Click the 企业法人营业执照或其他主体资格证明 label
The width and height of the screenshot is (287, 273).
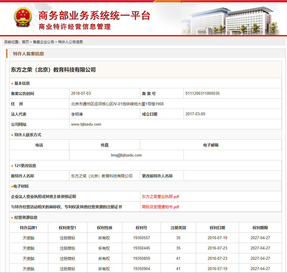(x=44, y=197)
